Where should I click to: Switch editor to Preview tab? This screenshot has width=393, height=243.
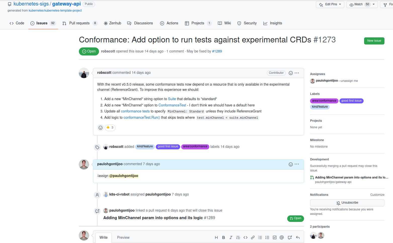tap(123, 237)
